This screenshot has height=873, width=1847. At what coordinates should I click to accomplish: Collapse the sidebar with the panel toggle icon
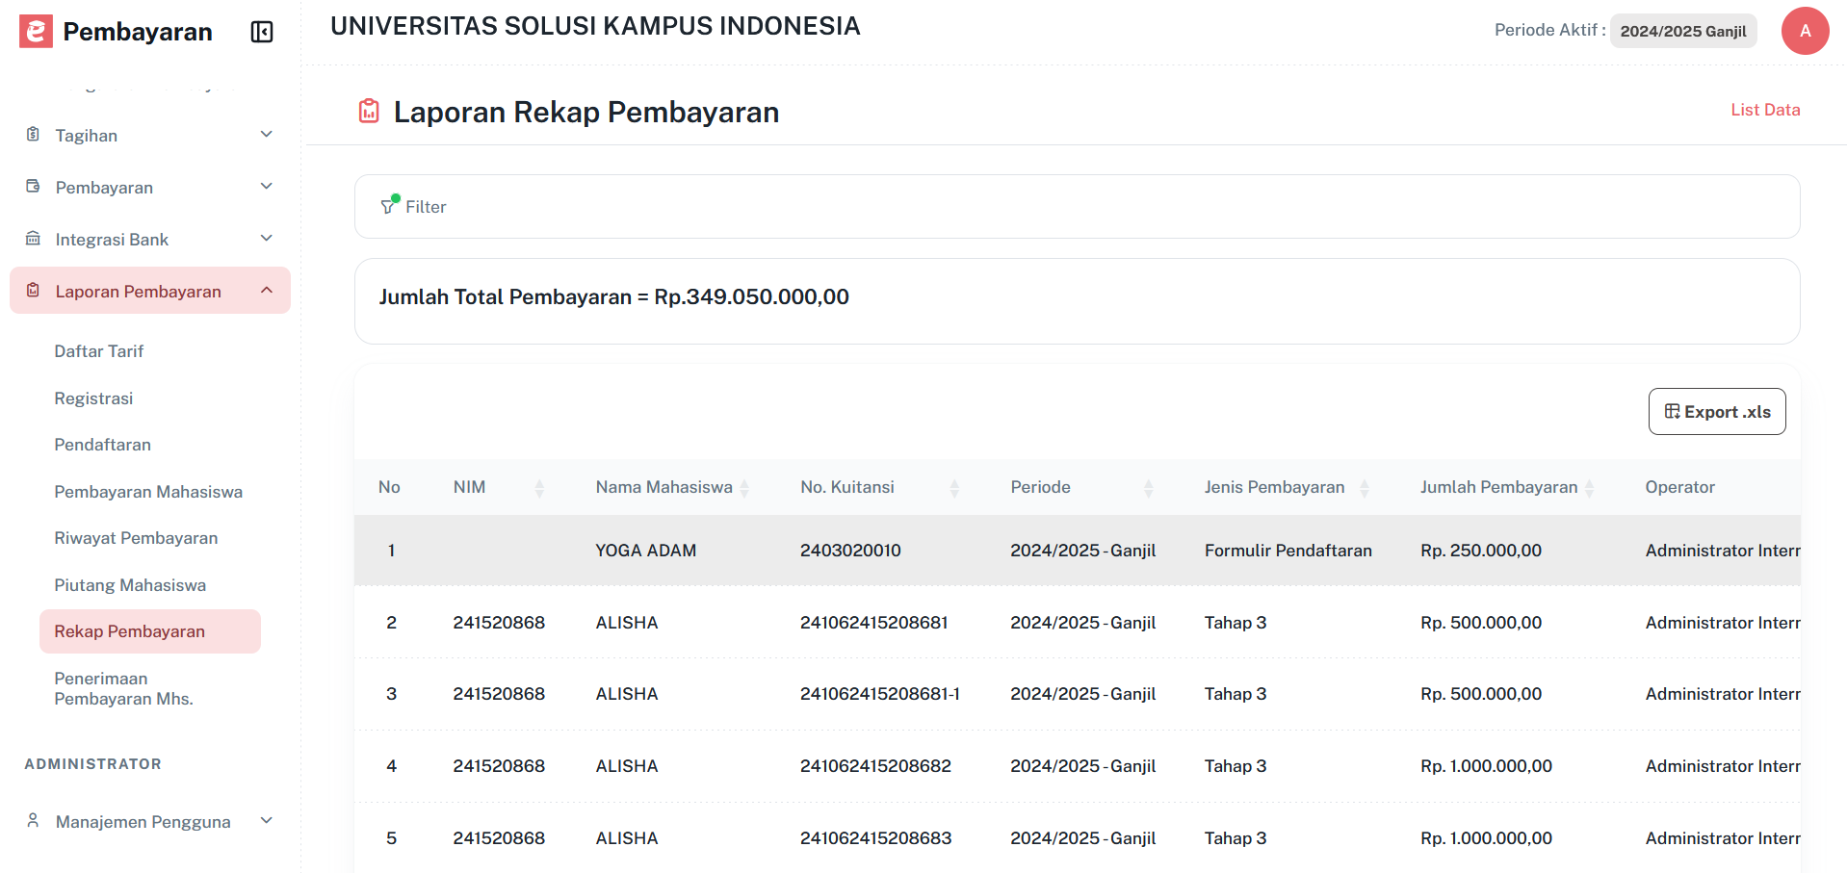coord(262,32)
